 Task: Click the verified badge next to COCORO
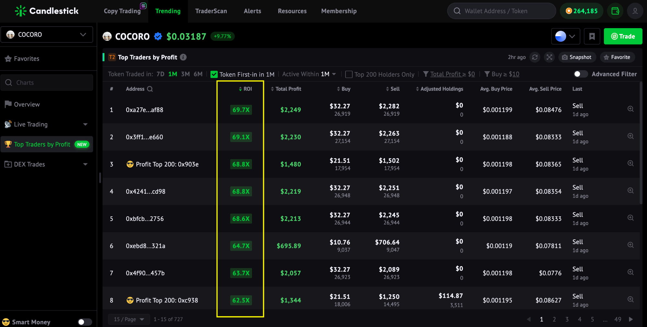(158, 36)
